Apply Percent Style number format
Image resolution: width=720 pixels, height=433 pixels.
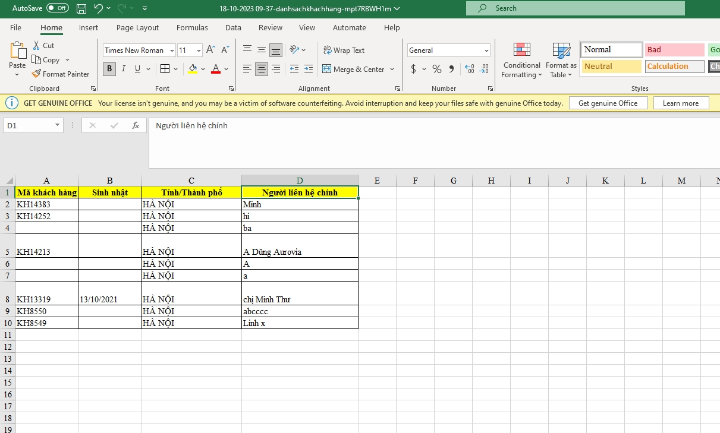tap(437, 69)
